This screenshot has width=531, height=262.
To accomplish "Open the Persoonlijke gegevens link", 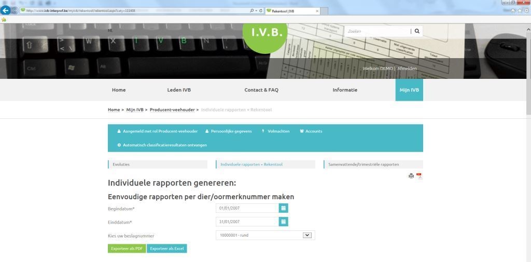I will click(231, 131).
